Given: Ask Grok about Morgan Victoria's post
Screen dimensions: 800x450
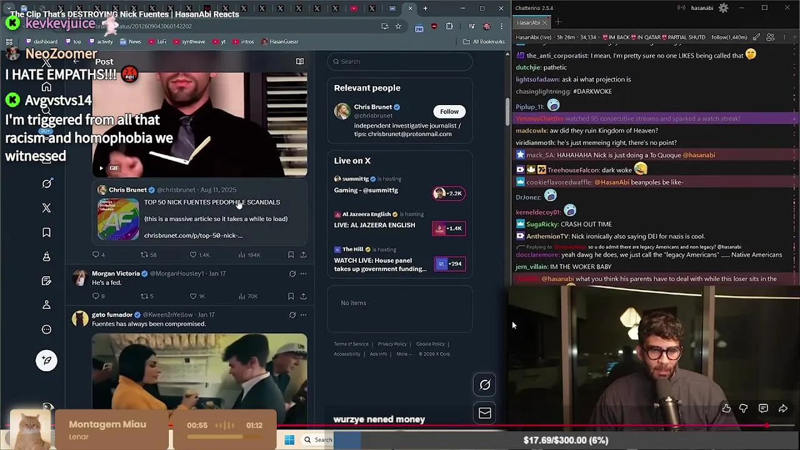Looking at the screenshot, I should (x=292, y=274).
